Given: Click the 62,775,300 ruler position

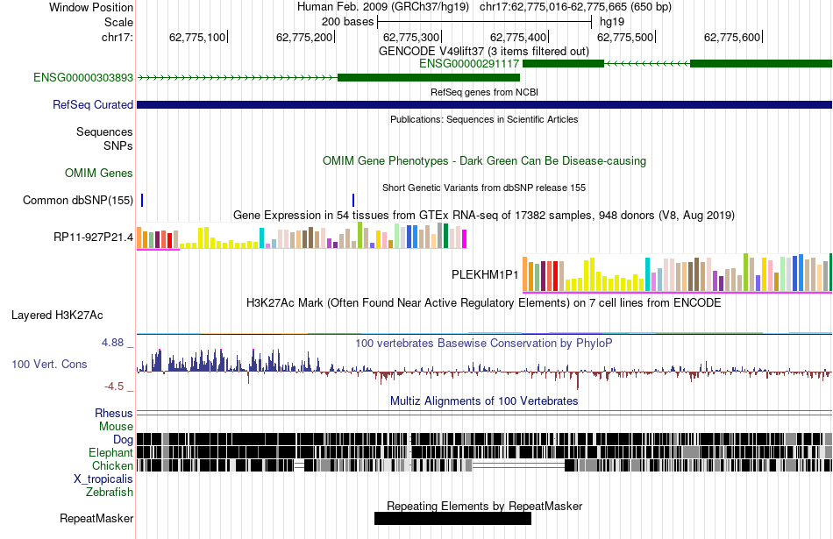Looking at the screenshot, I should pos(411,37).
